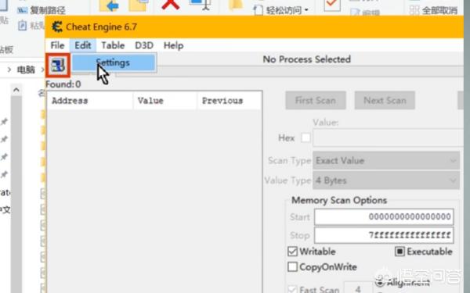This screenshot has width=470, height=293.
Task: Click the red checkmark properties icon in Explorer
Action: coord(332,5)
